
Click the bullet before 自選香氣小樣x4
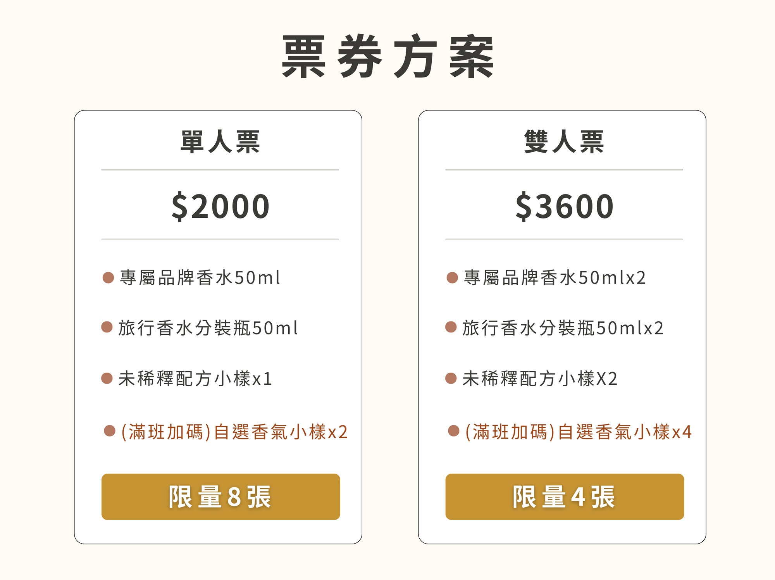click(454, 430)
